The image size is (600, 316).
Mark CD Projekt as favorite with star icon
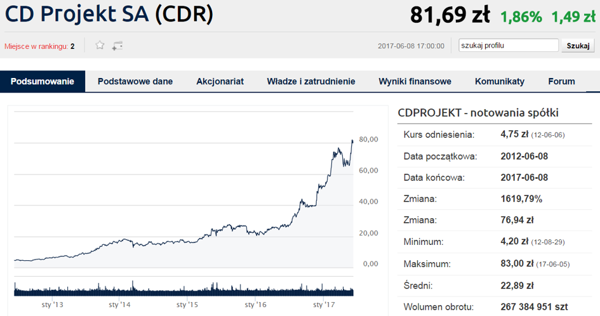[x=100, y=46]
